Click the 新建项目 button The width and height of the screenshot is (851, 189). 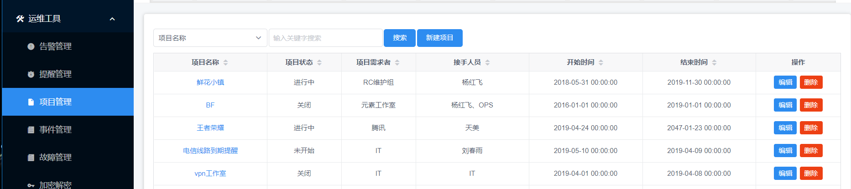[440, 38]
